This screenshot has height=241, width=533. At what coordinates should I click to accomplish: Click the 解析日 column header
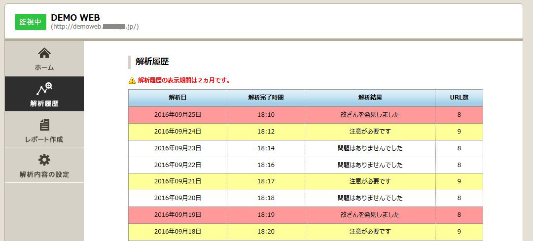pos(178,98)
